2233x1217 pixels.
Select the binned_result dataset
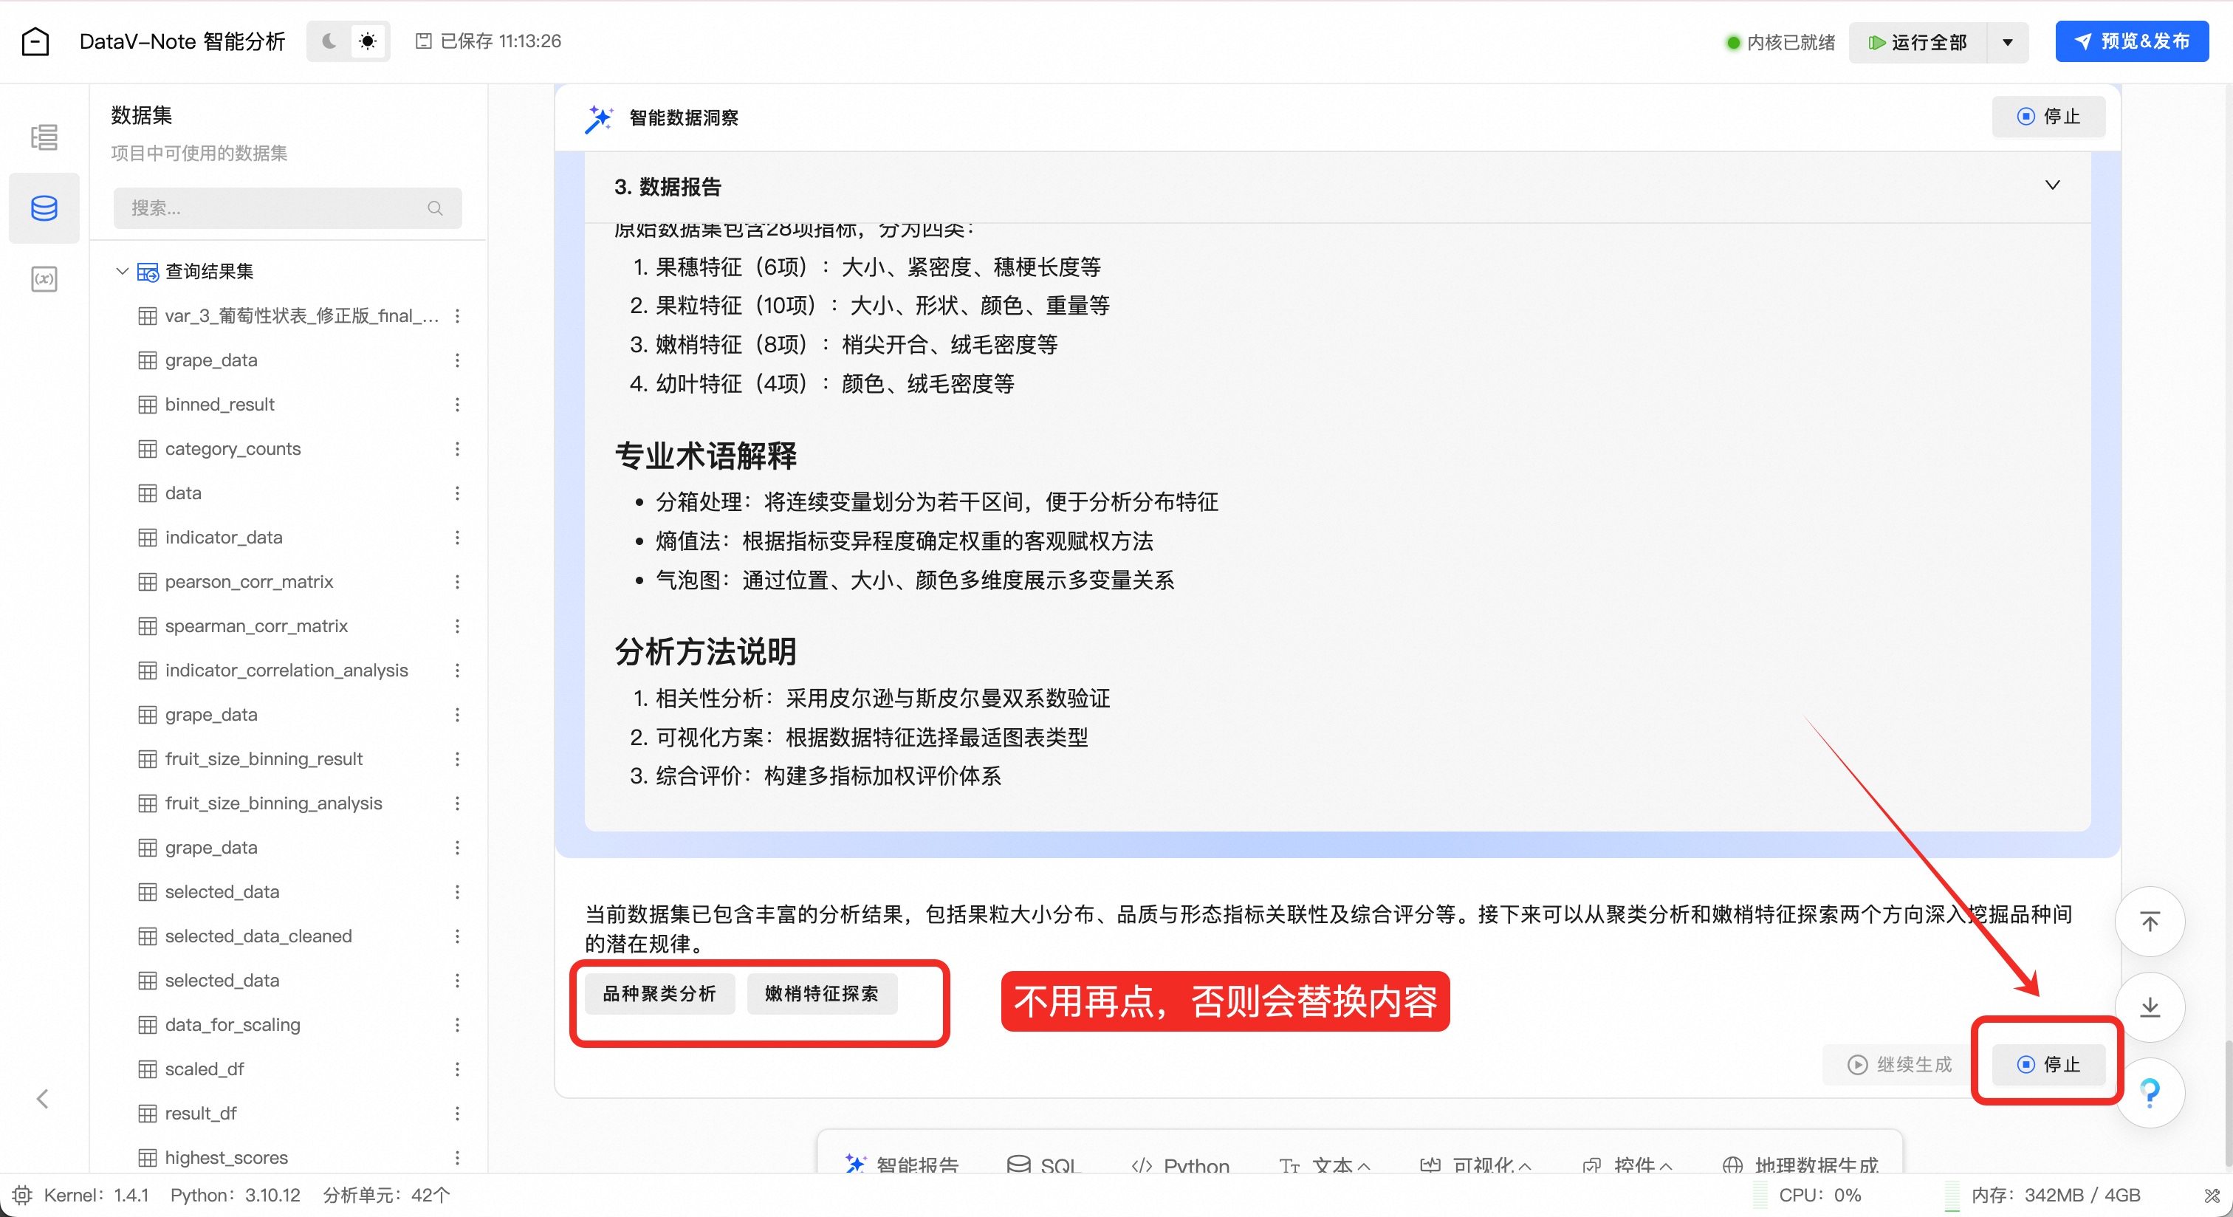coord(219,404)
